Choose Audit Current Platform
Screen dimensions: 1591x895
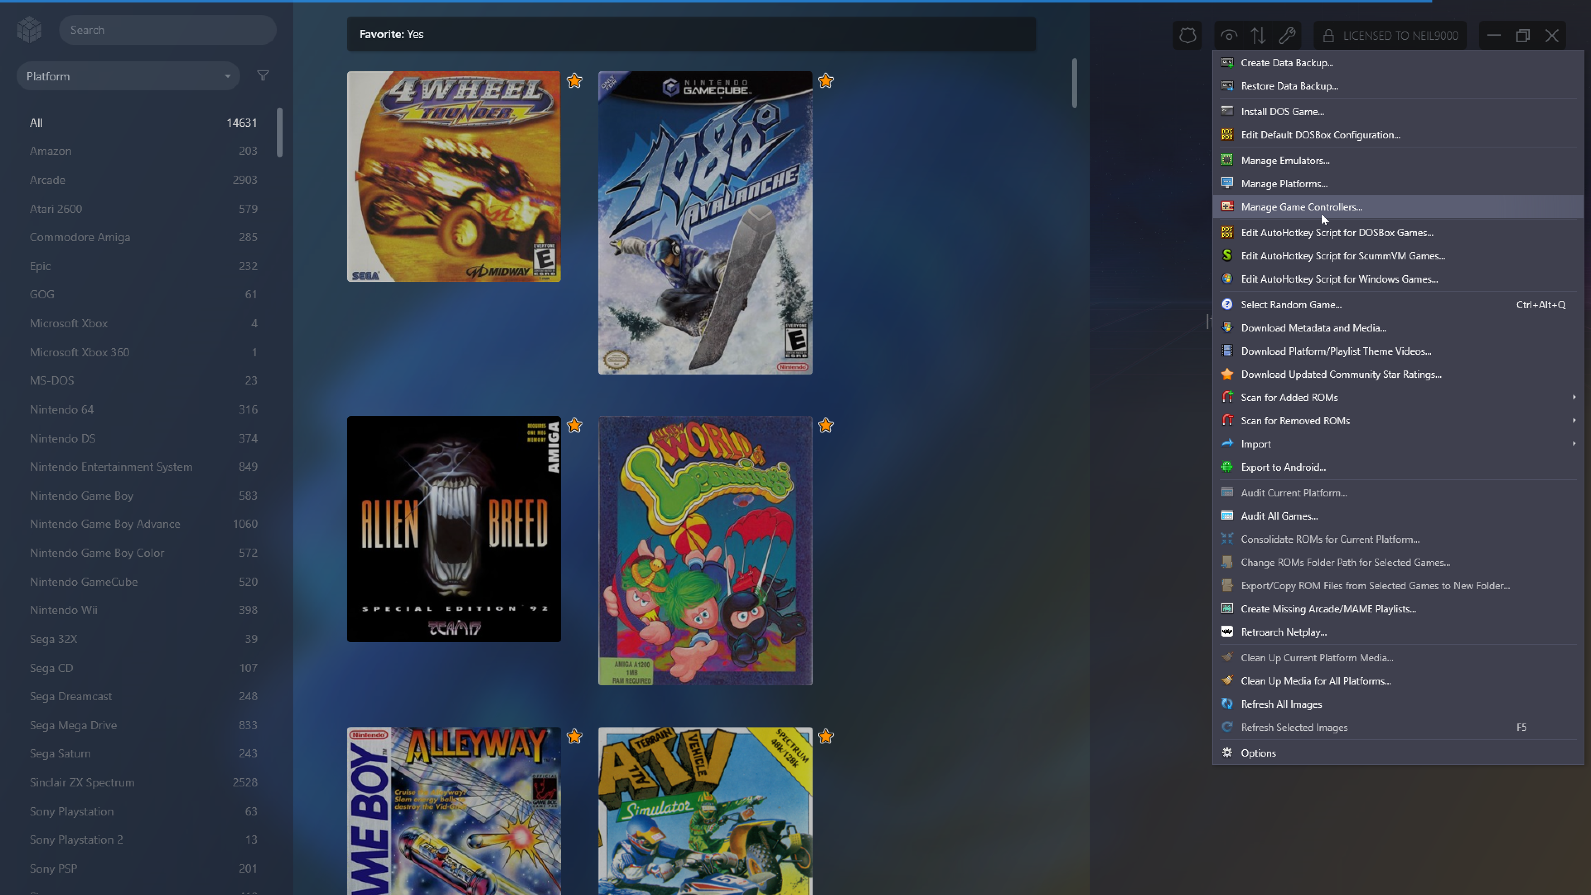1398,493
